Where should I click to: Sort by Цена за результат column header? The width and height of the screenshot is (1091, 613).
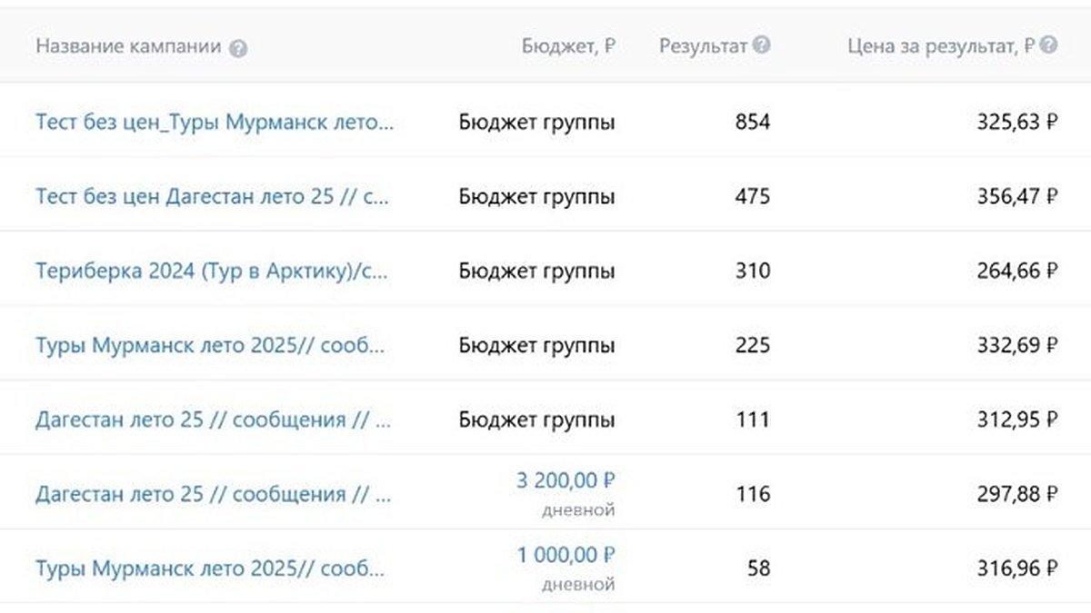(x=942, y=46)
